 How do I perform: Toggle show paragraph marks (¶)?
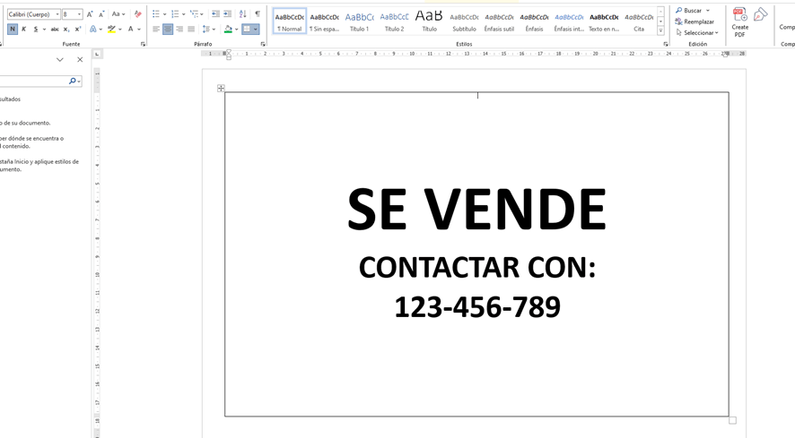coord(258,14)
